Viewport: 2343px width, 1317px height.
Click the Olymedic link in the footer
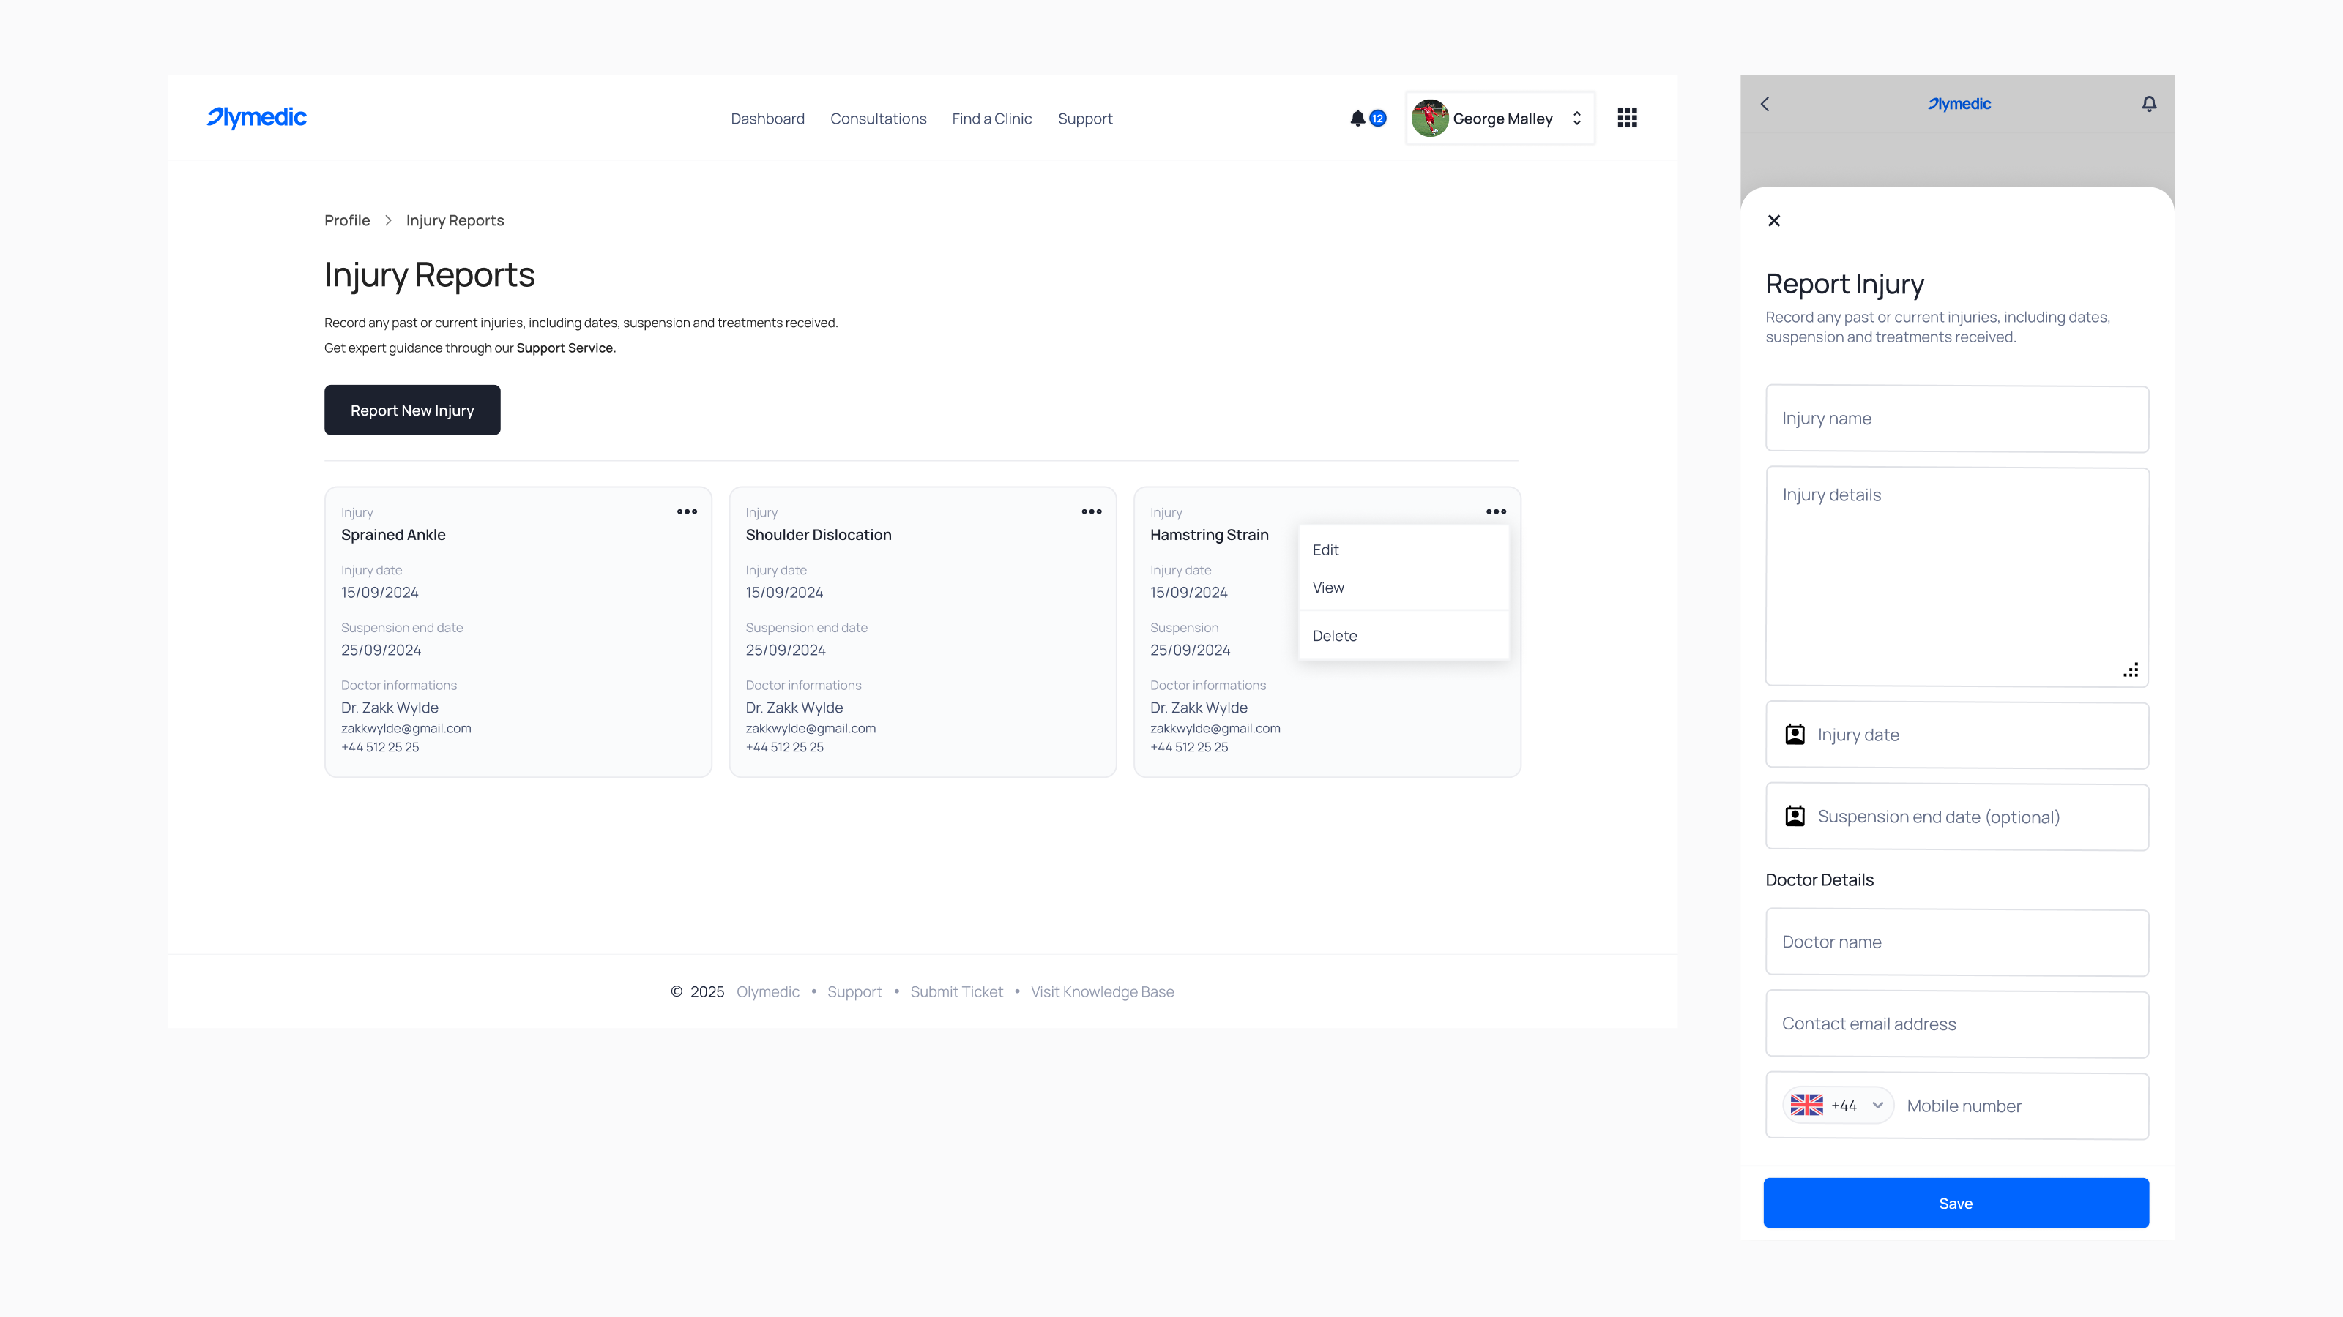point(767,991)
